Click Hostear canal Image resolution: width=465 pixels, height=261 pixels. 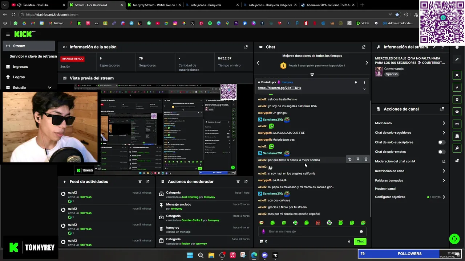[385, 188]
